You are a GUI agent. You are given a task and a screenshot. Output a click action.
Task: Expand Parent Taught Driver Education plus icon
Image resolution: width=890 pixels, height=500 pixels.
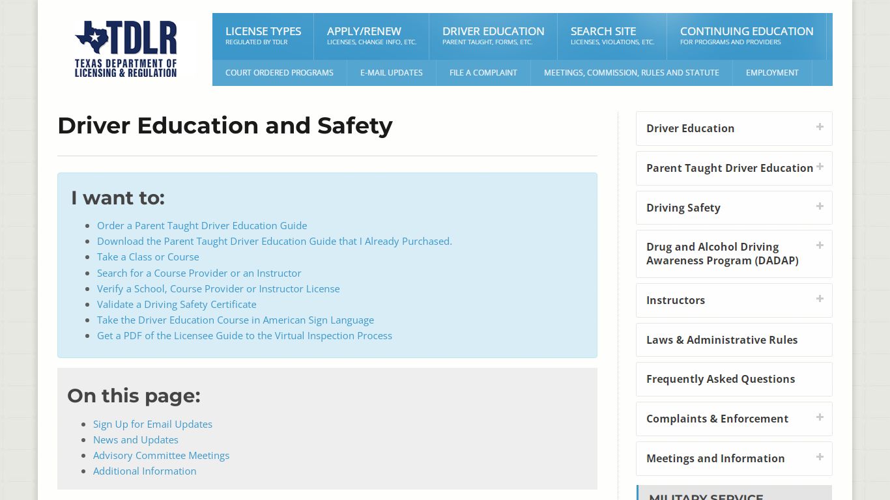(820, 167)
